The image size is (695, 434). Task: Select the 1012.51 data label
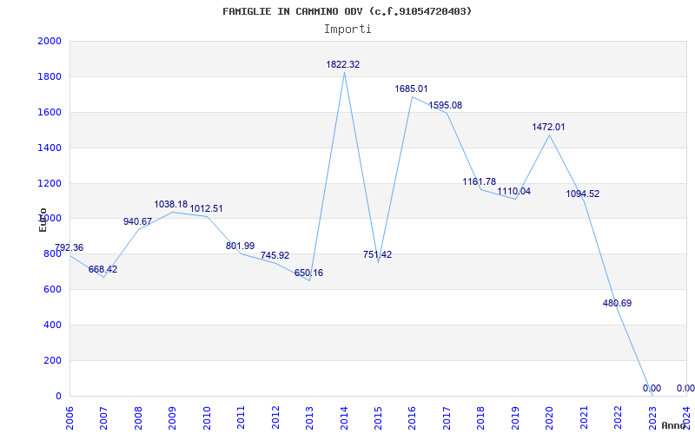(x=206, y=208)
